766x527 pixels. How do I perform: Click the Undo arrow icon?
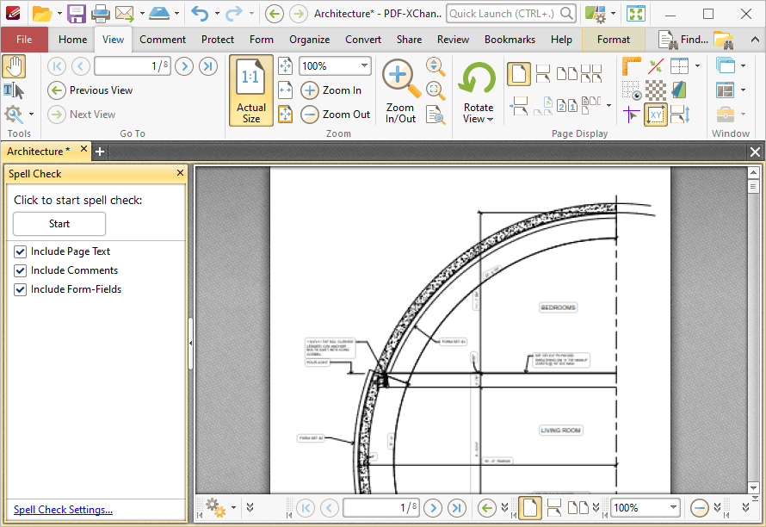(200, 14)
